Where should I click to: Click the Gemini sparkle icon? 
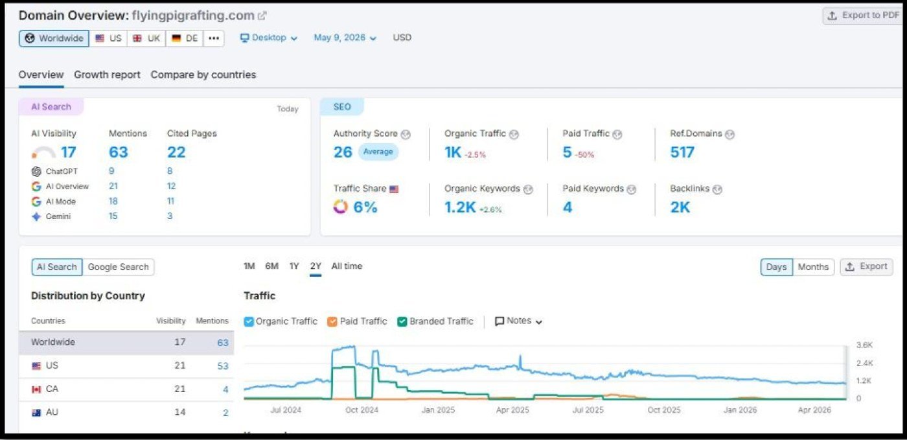click(36, 216)
